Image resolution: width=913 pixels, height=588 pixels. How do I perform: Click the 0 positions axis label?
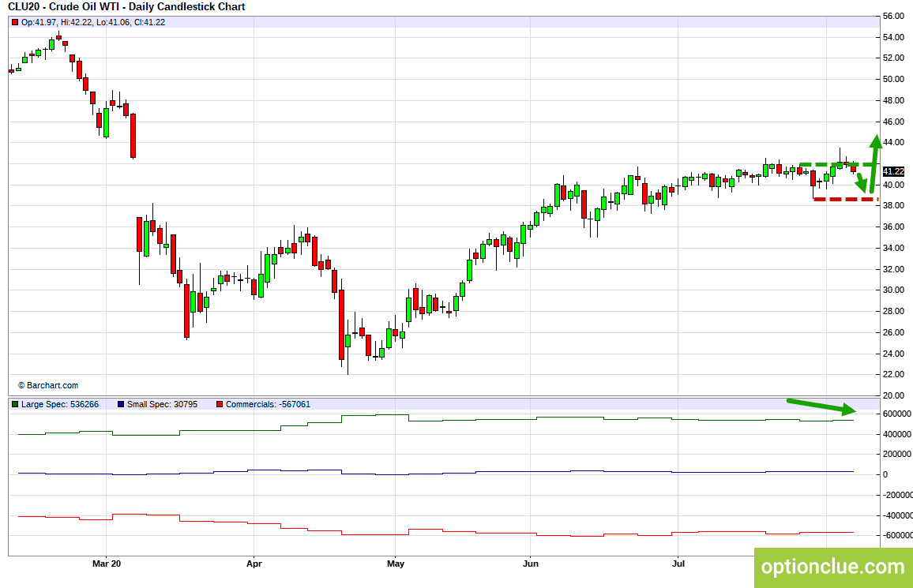(x=885, y=474)
